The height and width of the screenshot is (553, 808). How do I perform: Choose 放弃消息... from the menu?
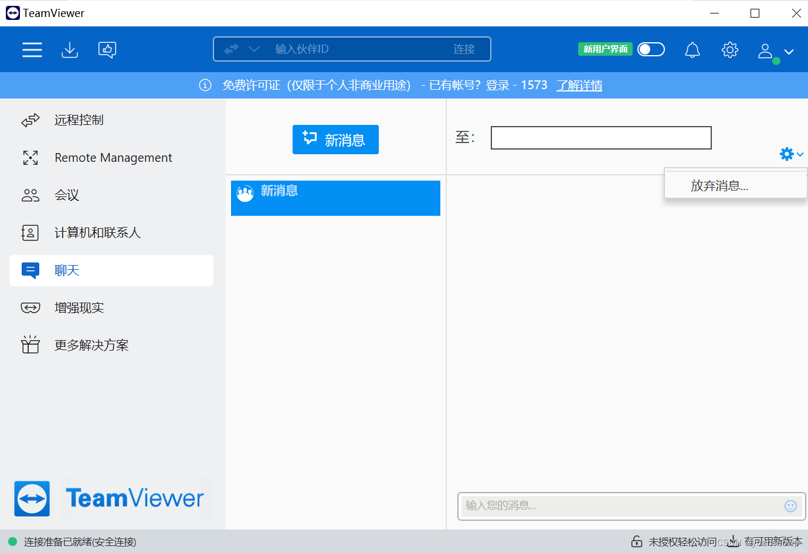pyautogui.click(x=736, y=186)
